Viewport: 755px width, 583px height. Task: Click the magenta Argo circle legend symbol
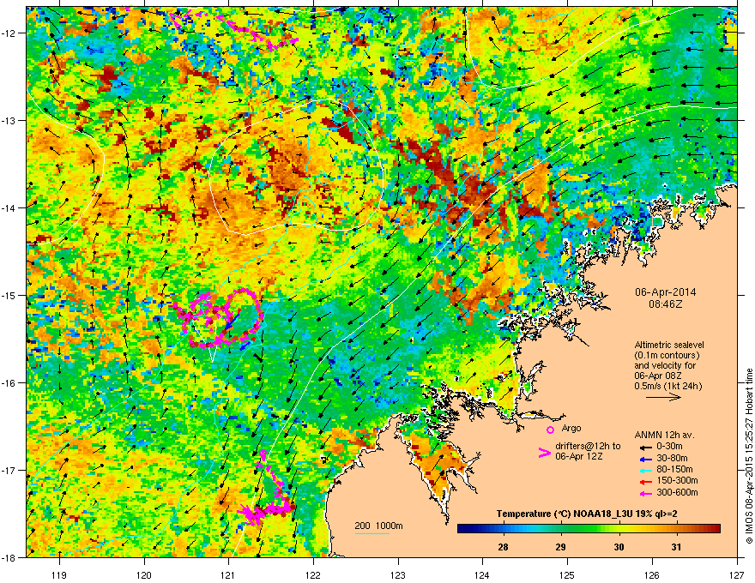coord(550,430)
